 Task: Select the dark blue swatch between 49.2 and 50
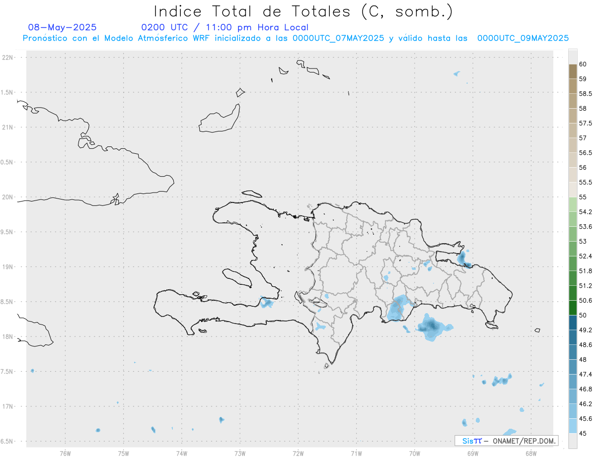tap(573, 323)
